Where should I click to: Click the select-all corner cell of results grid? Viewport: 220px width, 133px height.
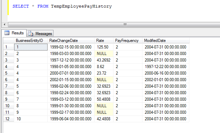9,41
